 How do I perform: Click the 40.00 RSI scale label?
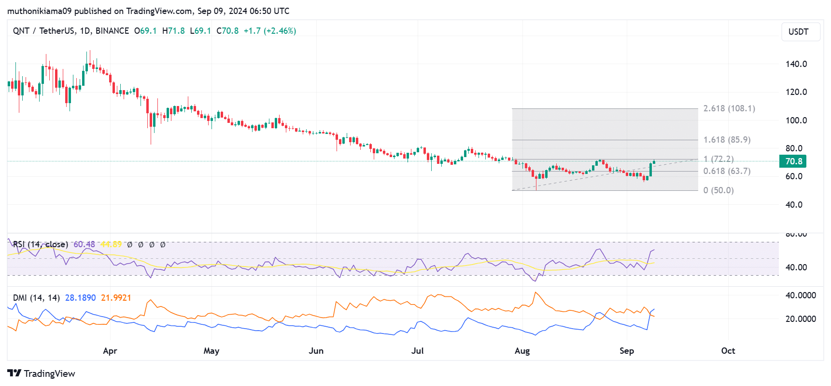click(x=796, y=267)
